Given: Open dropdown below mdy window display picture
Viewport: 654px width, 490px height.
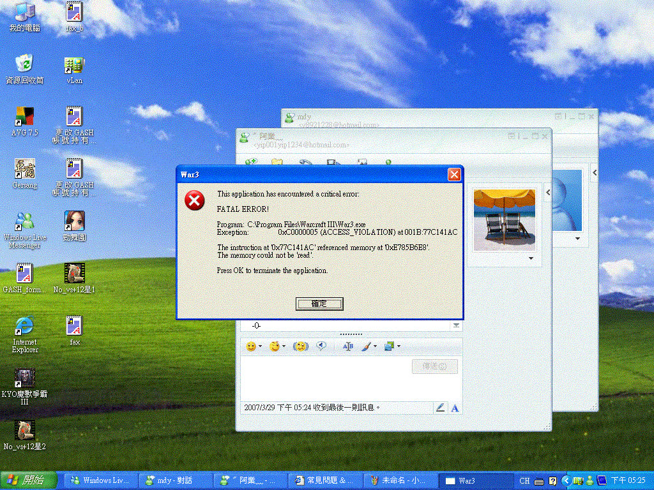Looking at the screenshot, I should coord(577,239).
